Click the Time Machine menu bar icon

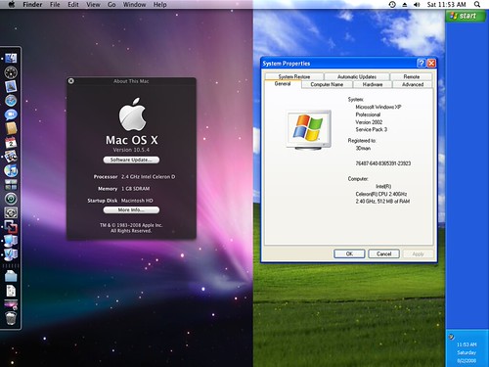pyautogui.click(x=392, y=5)
